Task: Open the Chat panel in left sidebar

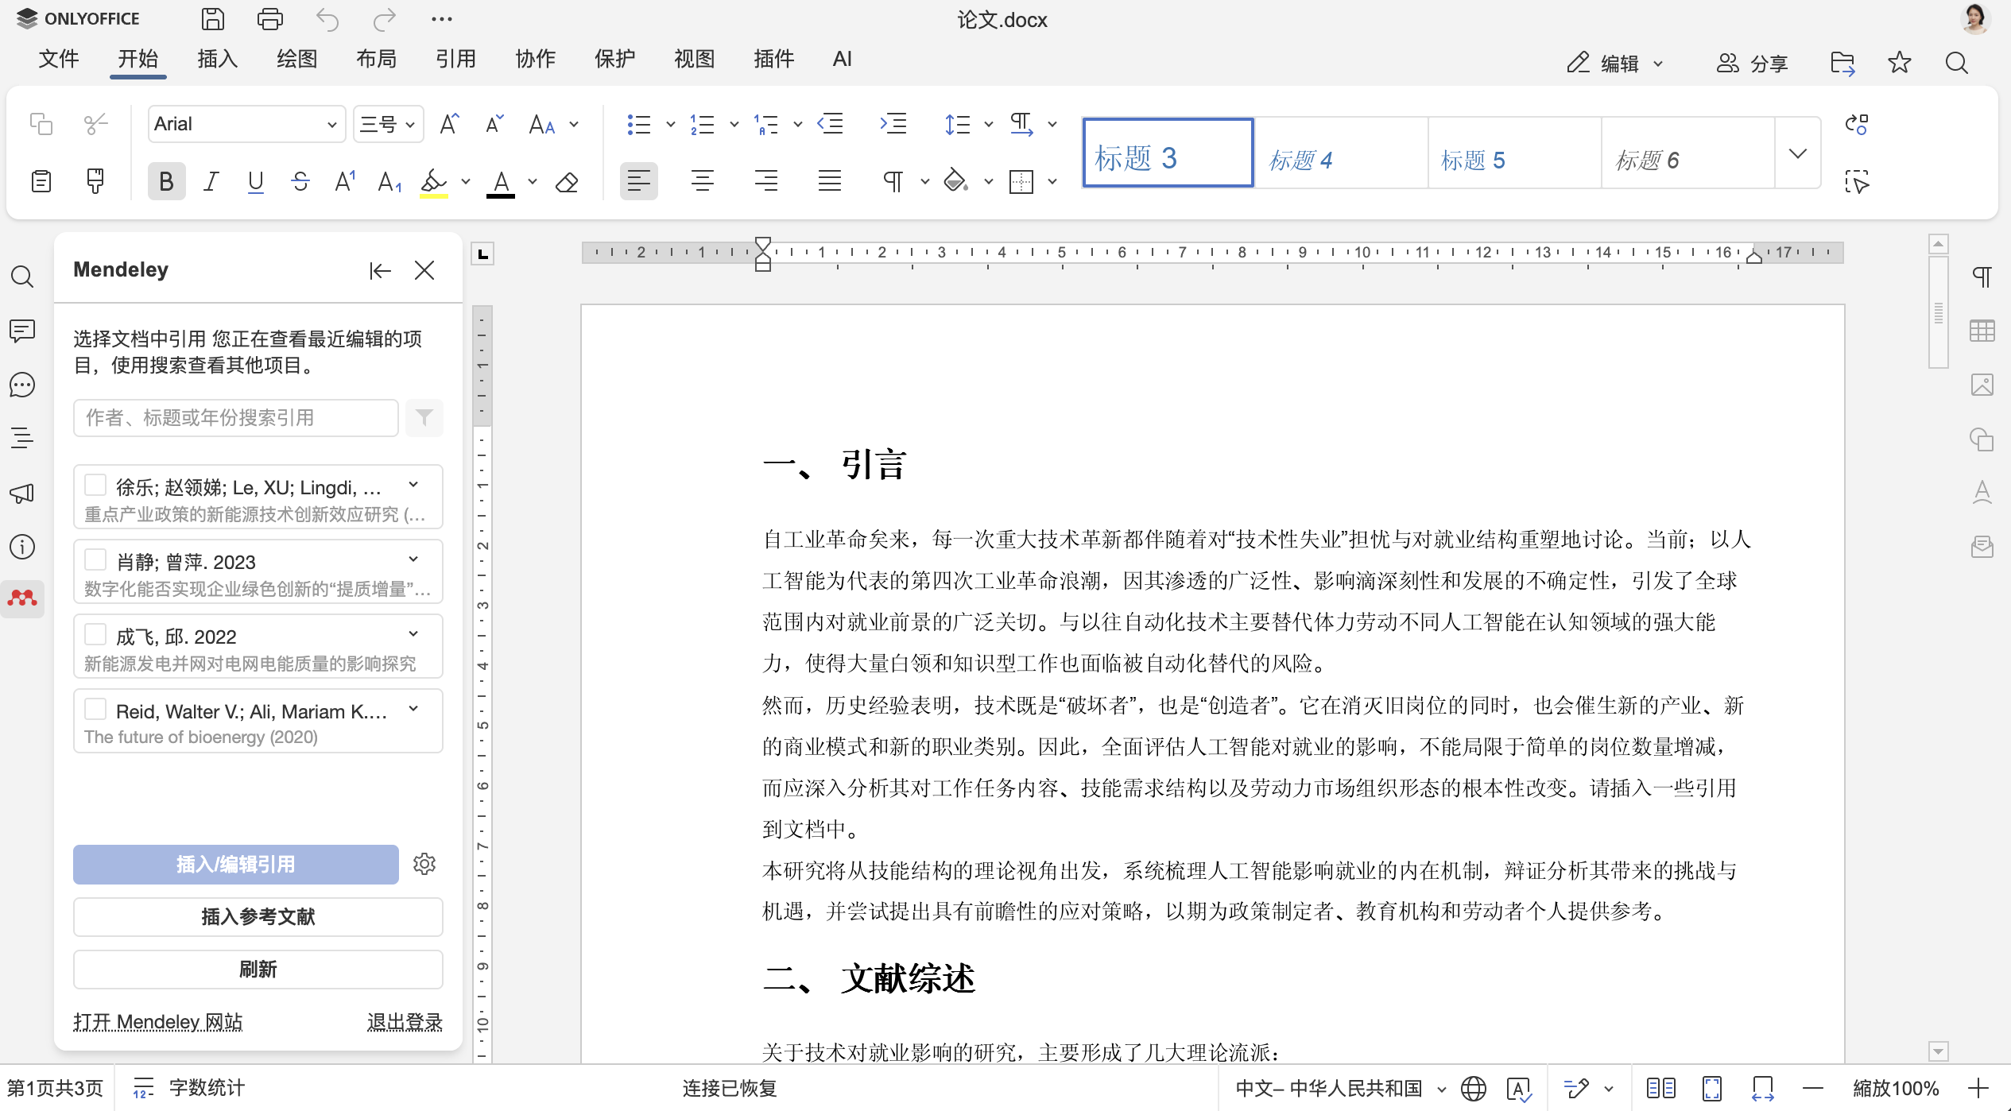Action: [22, 385]
